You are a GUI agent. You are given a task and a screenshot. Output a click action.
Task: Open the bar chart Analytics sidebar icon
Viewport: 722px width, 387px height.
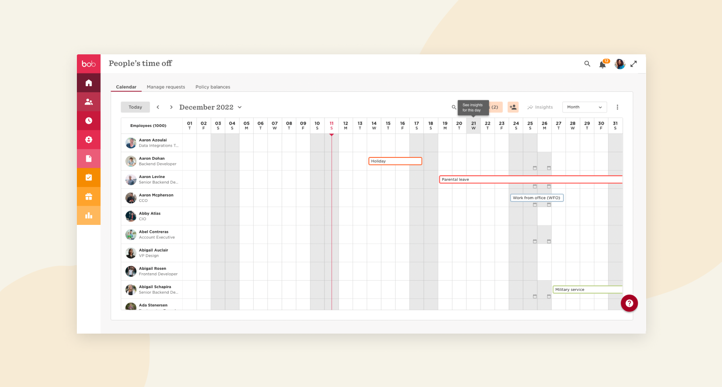tap(89, 216)
